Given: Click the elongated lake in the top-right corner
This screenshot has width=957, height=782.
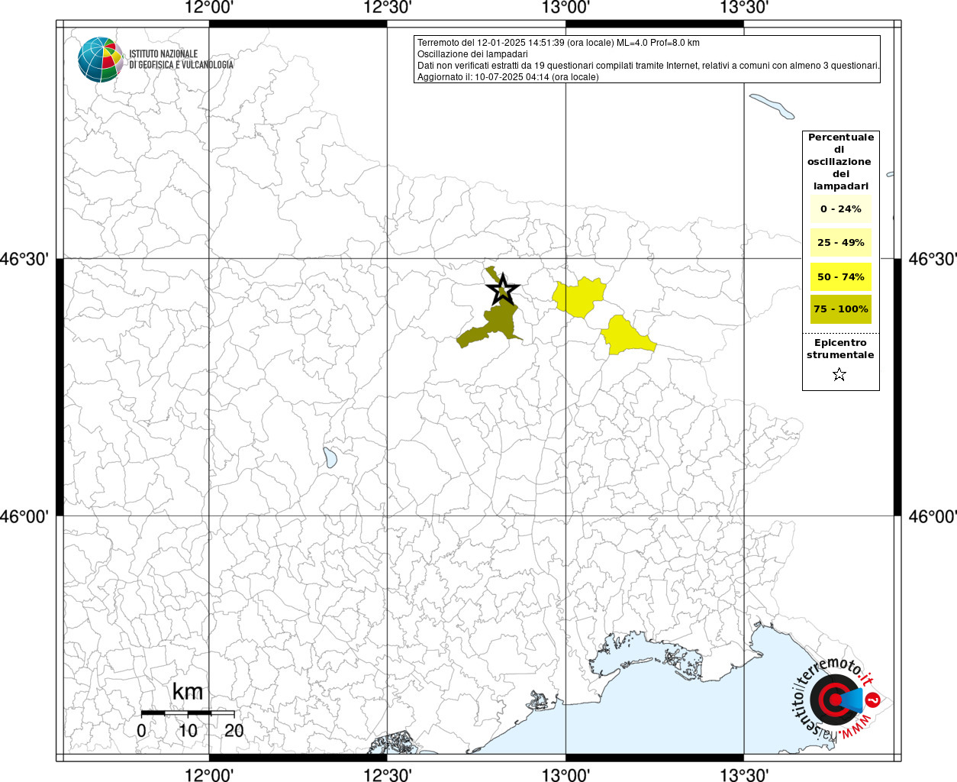Looking at the screenshot, I should point(772,106).
